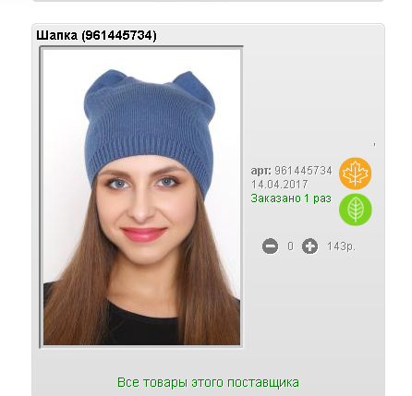Viewport: 412px width, 396px height.
Task: Click the article number 961445734 beside арт:
Action: 303,171
